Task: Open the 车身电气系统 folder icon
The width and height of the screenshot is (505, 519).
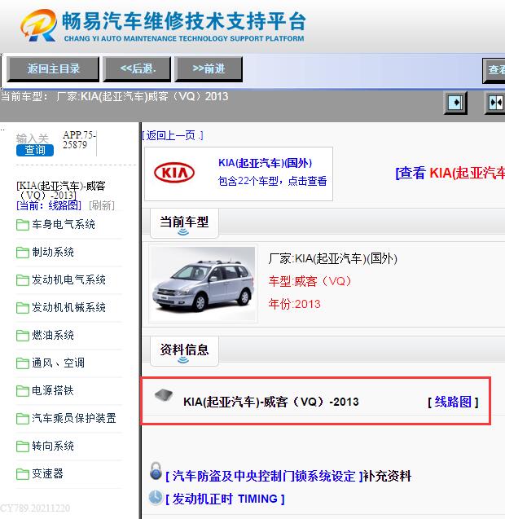Action: 23,225
